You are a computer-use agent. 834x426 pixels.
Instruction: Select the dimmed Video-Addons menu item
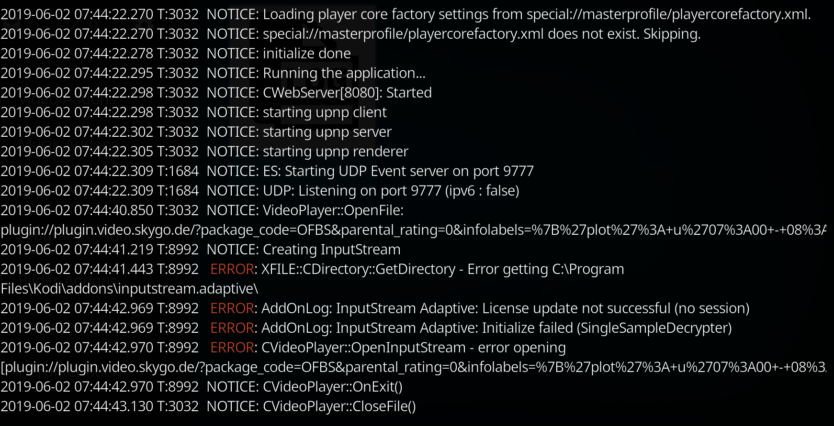tap(67, 99)
